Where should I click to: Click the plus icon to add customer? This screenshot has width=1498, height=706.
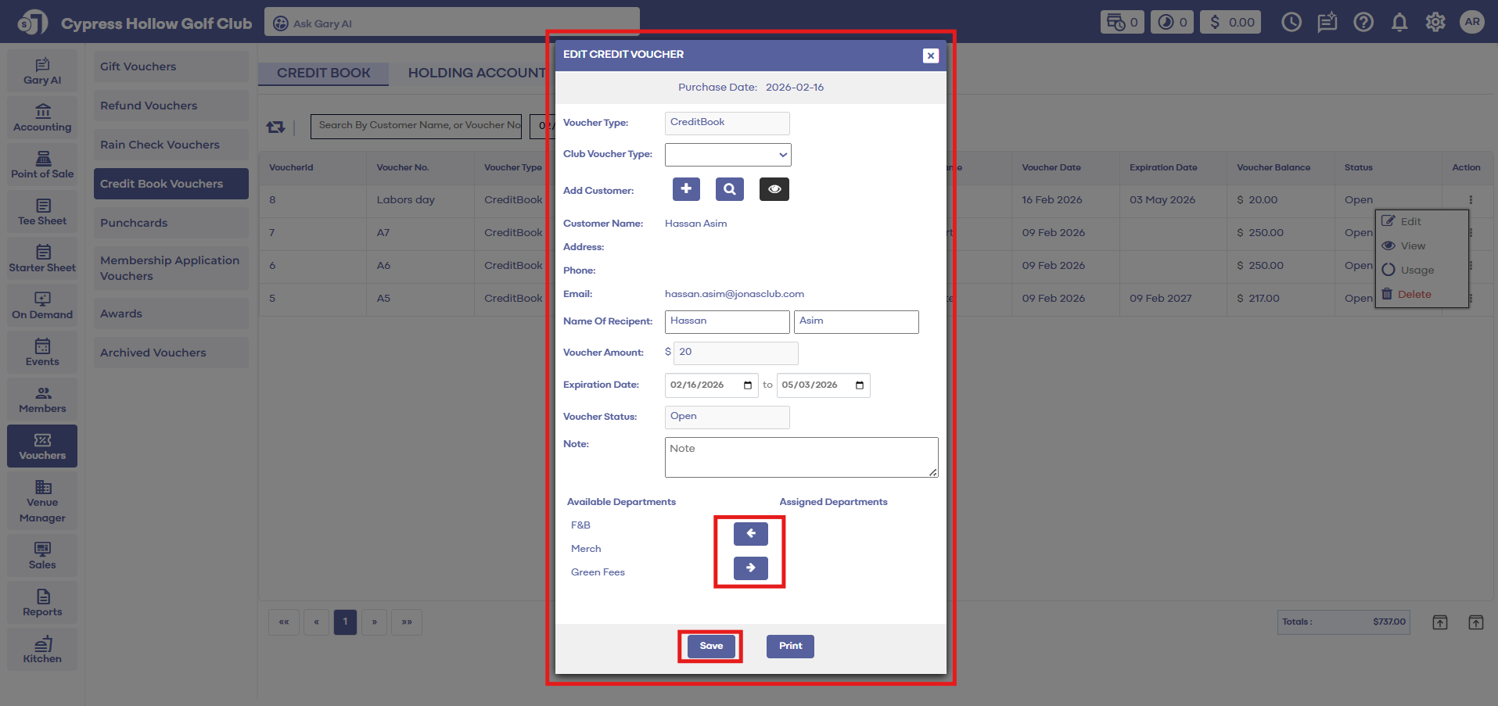coord(686,189)
